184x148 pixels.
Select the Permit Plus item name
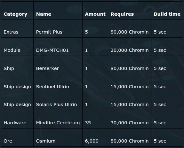[49, 32]
